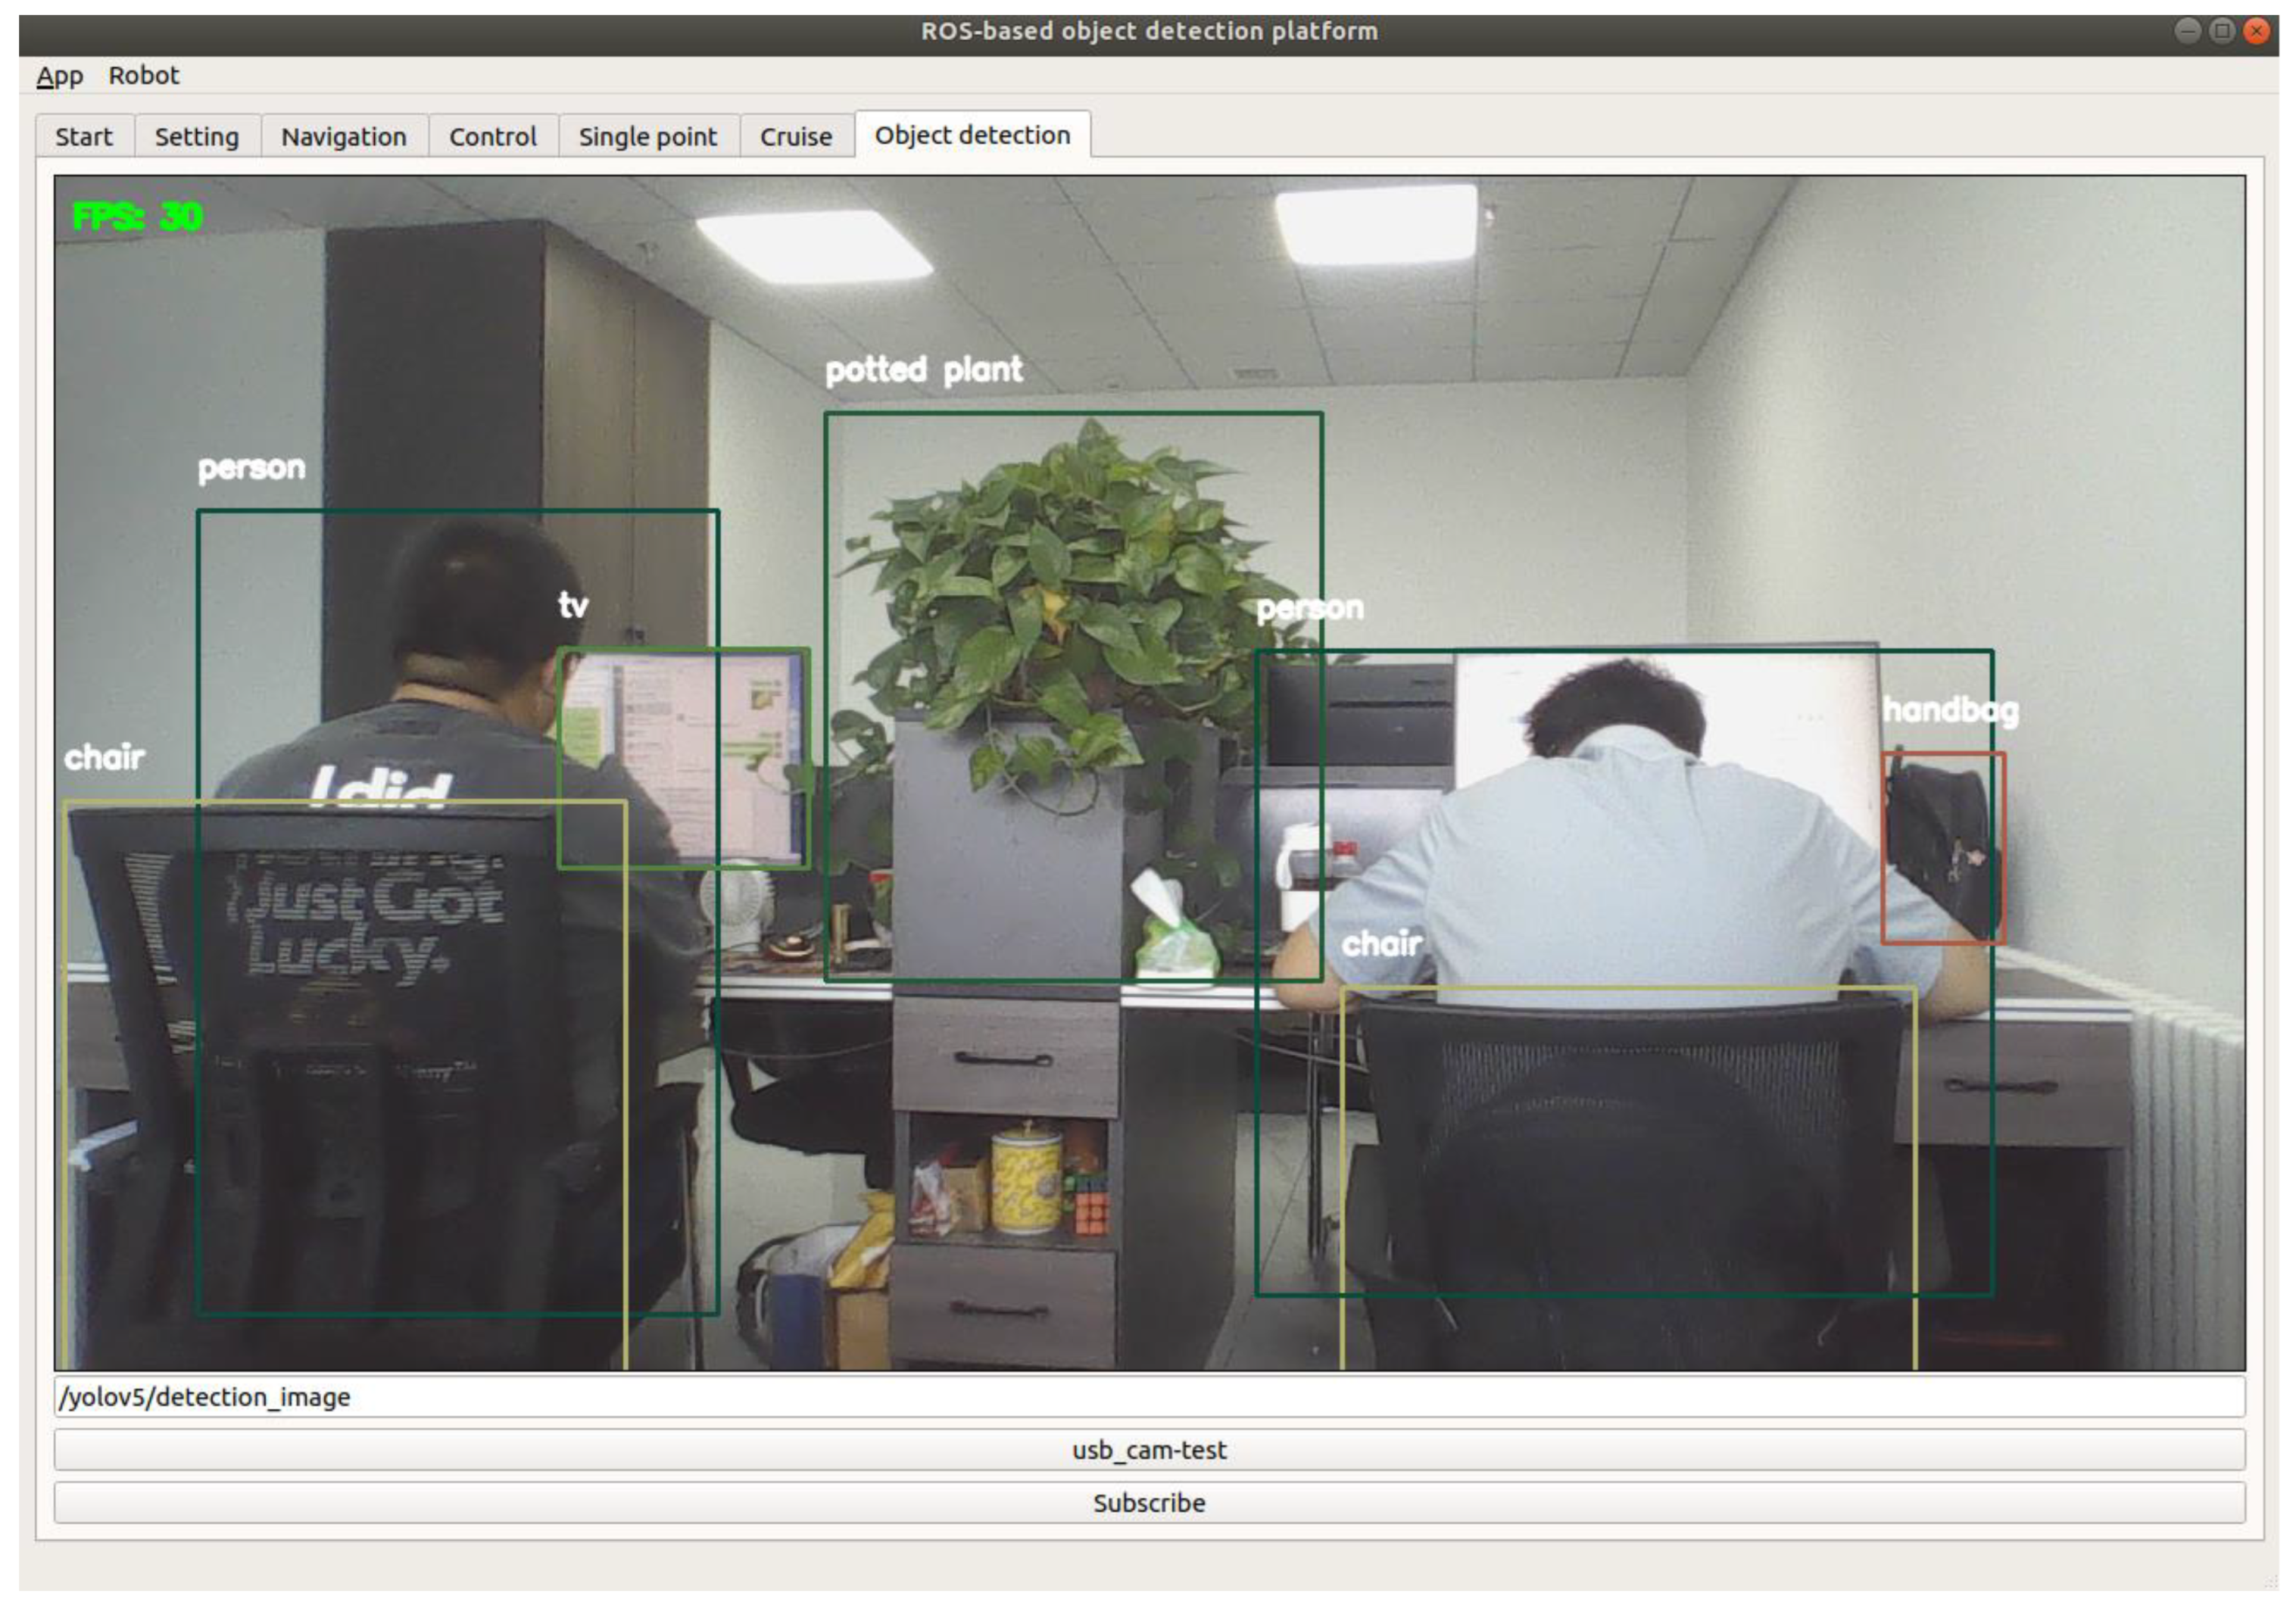Viewport: 2296px width, 1606px height.
Task: Switch to the Start tab
Action: pos(84,137)
